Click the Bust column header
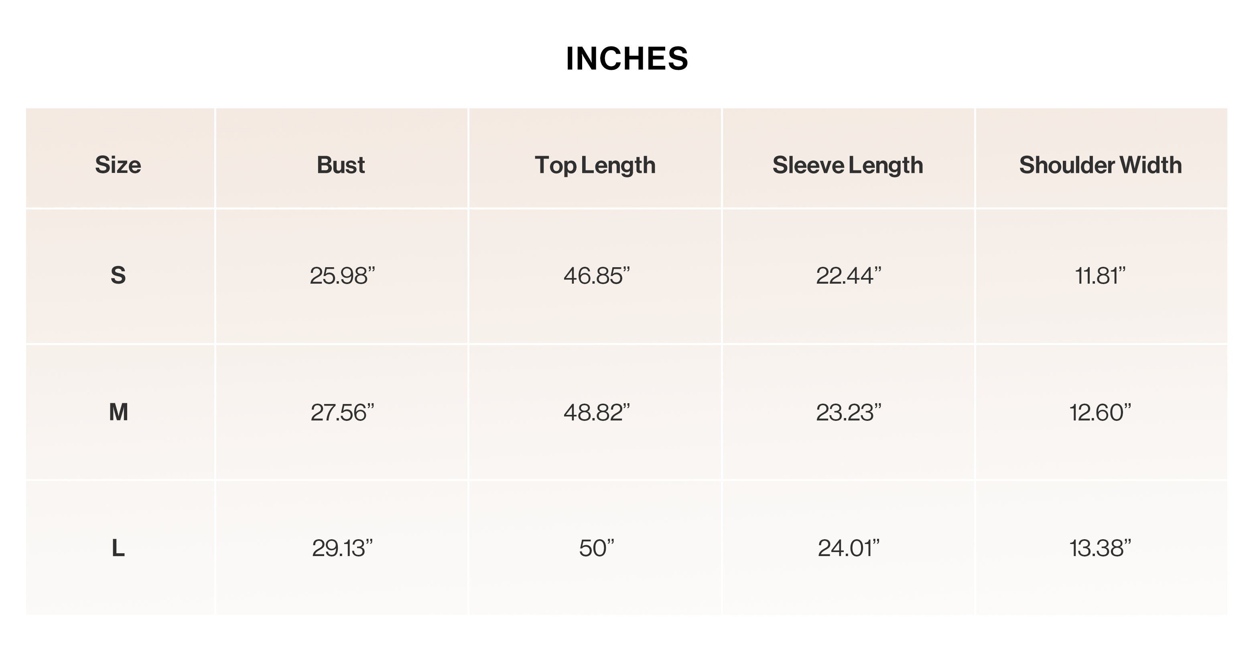Viewport: 1255px width, 668px height. point(341,164)
